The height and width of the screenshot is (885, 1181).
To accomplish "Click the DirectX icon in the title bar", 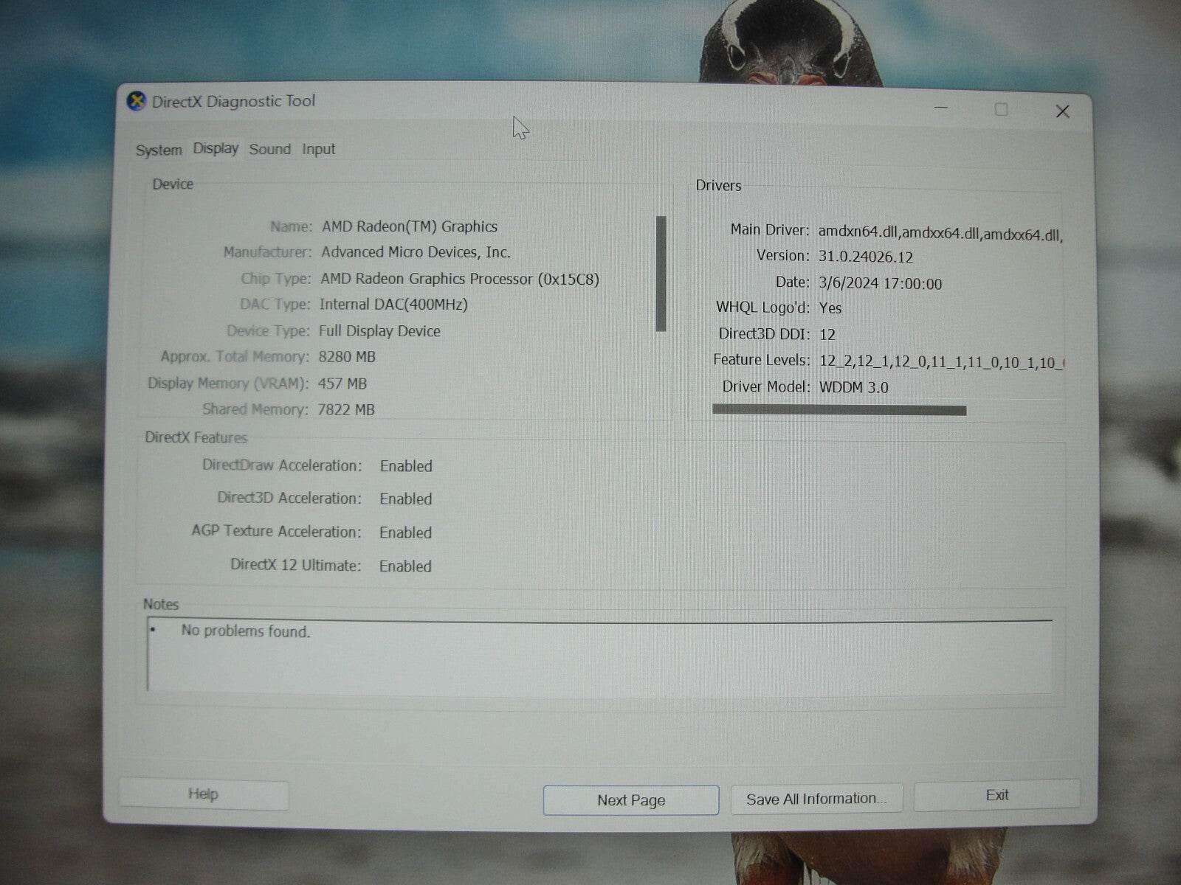I will point(136,101).
